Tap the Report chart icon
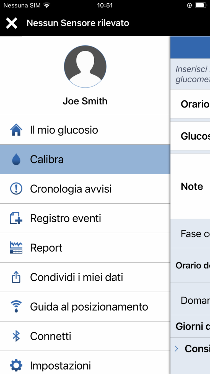The width and height of the screenshot is (210, 374). tap(16, 248)
